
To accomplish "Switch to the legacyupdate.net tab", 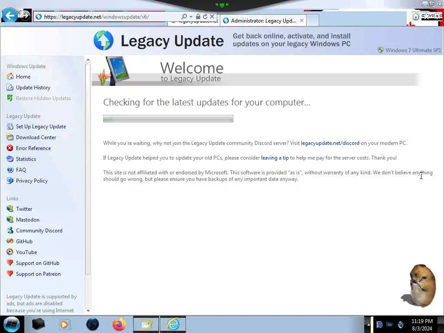I will tap(194, 22).
